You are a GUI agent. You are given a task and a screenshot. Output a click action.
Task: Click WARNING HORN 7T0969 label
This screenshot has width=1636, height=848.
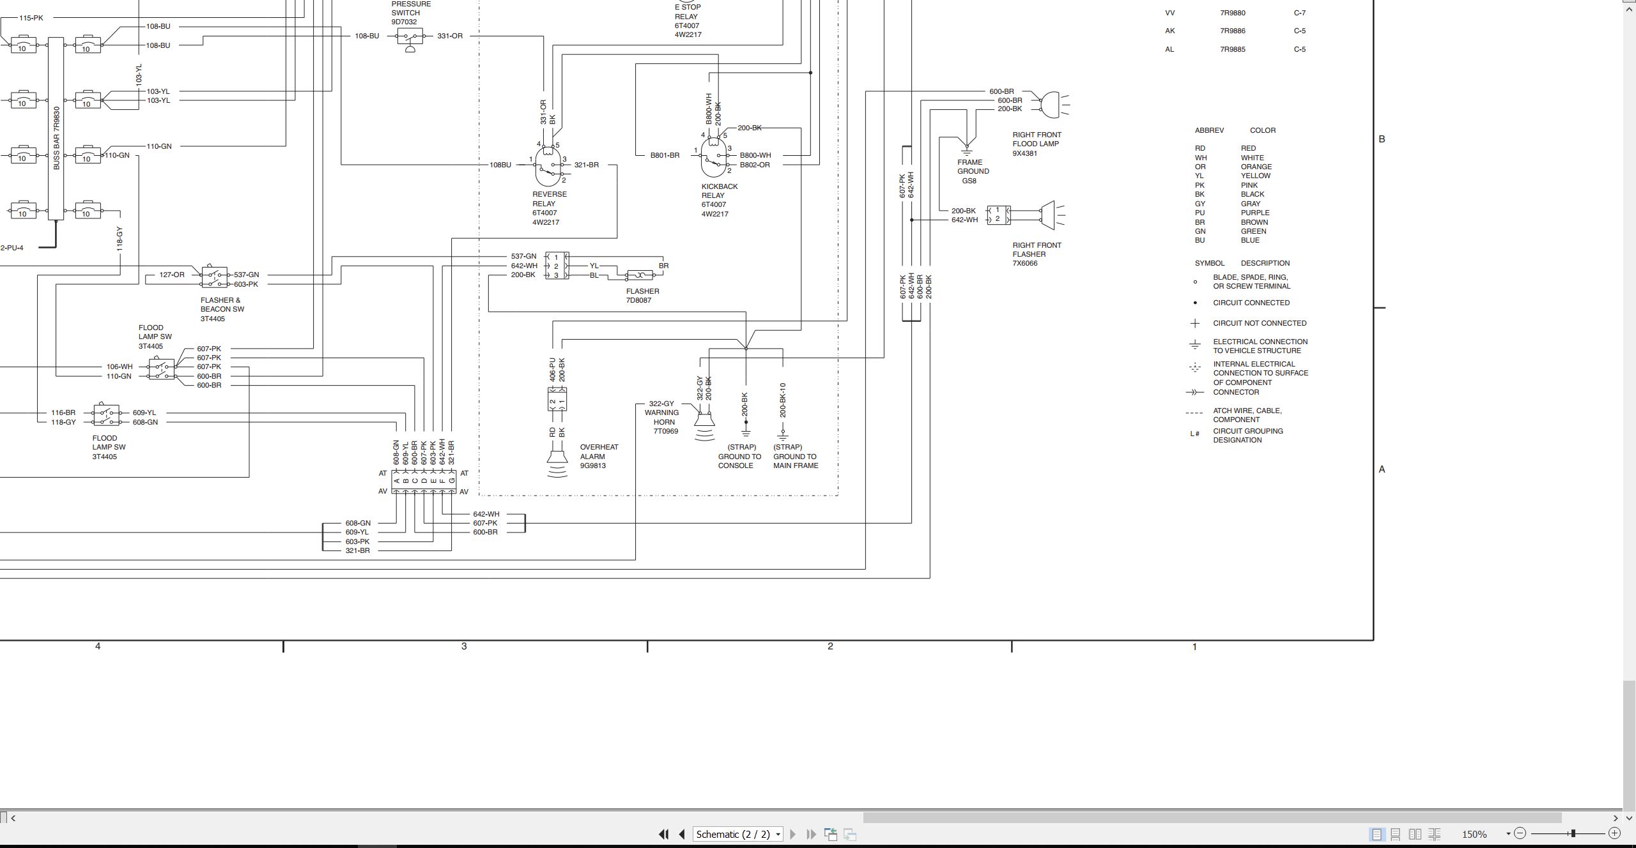click(x=662, y=421)
